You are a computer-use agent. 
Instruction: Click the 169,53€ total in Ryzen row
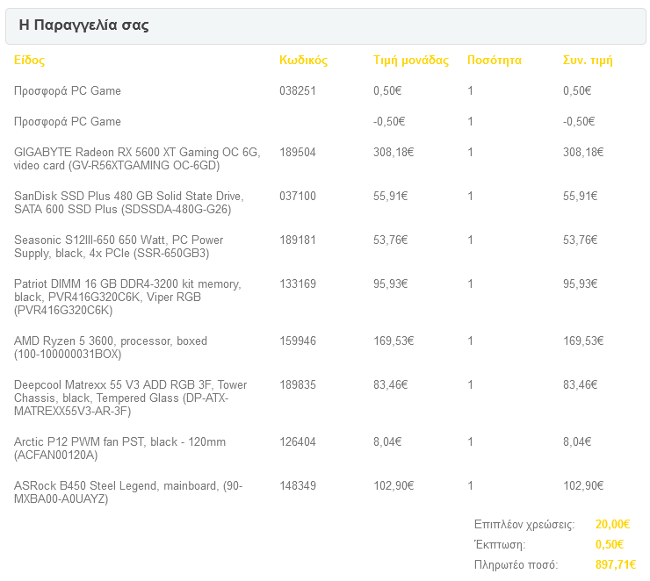click(583, 341)
